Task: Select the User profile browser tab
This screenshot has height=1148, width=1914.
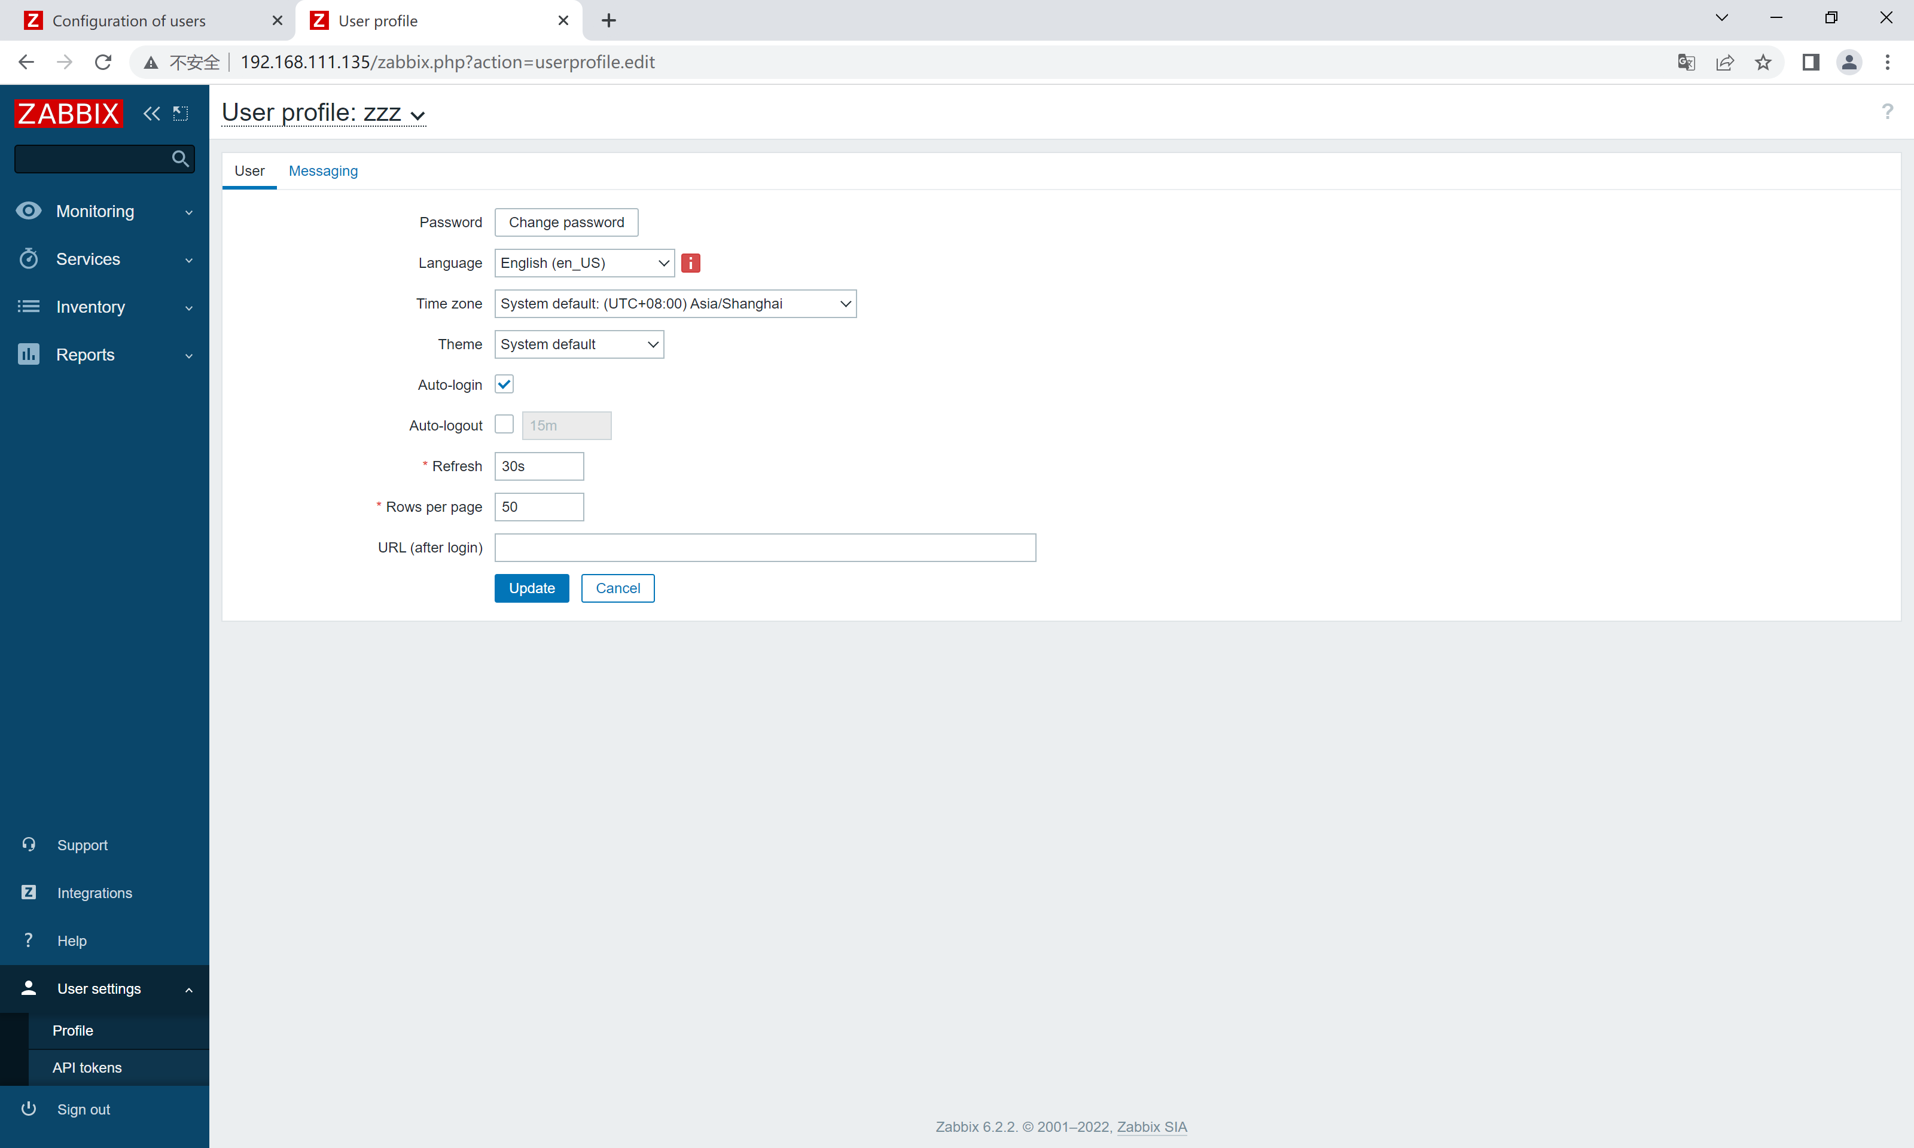Action: (438, 21)
